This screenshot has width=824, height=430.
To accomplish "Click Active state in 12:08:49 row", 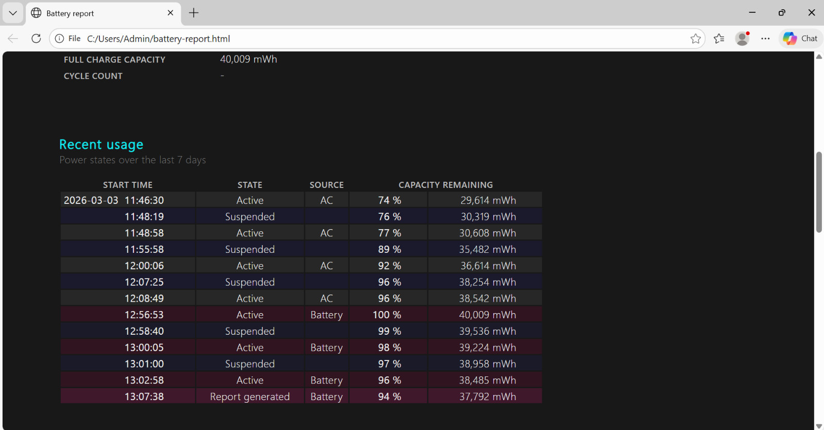I will pyautogui.click(x=250, y=299).
